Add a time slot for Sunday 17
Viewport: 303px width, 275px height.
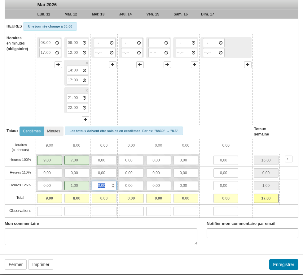248,64
